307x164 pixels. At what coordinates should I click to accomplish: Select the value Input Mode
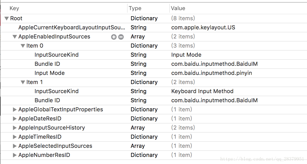tap(186, 55)
